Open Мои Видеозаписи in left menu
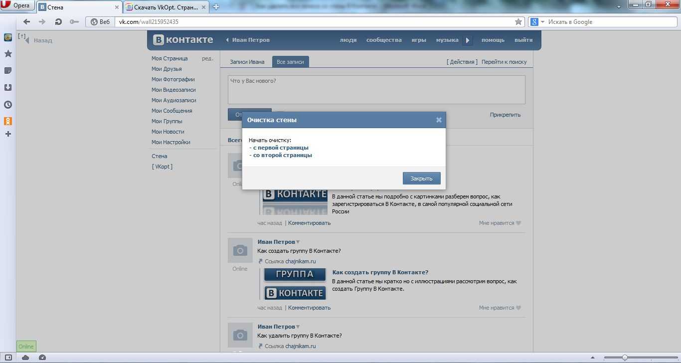 173,90
